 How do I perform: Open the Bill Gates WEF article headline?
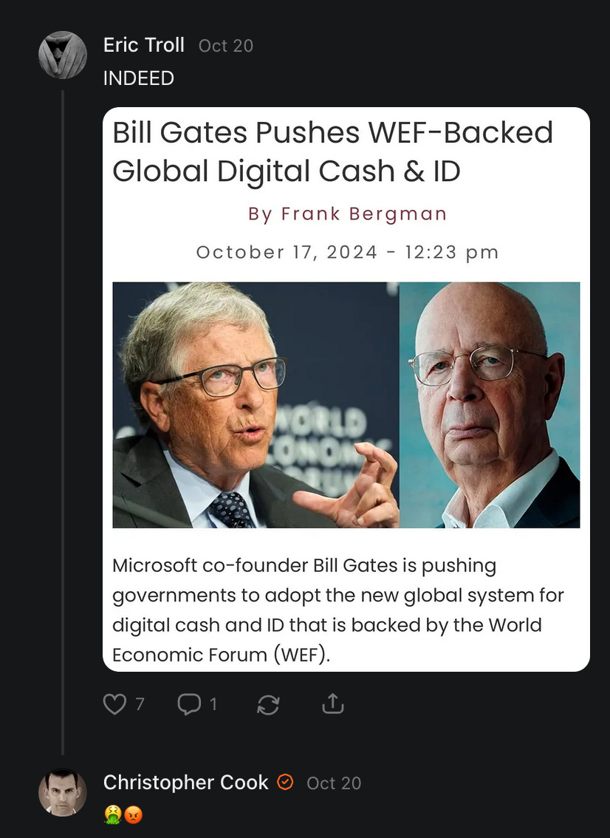point(332,151)
